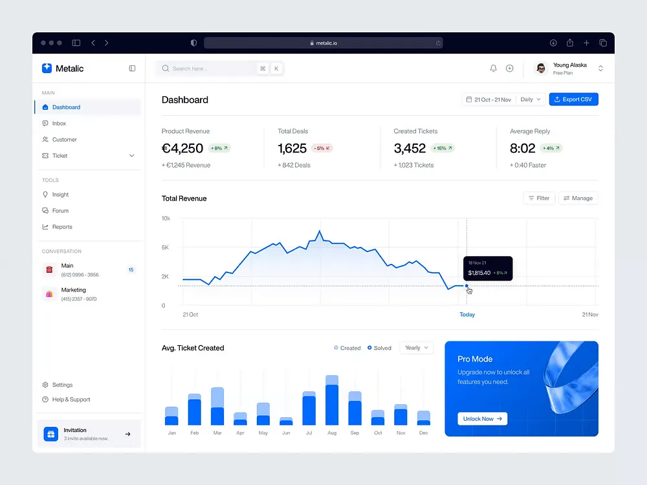Viewport: 647px width, 485px height.
Task: Select the Created radio button
Action: pyautogui.click(x=338, y=348)
